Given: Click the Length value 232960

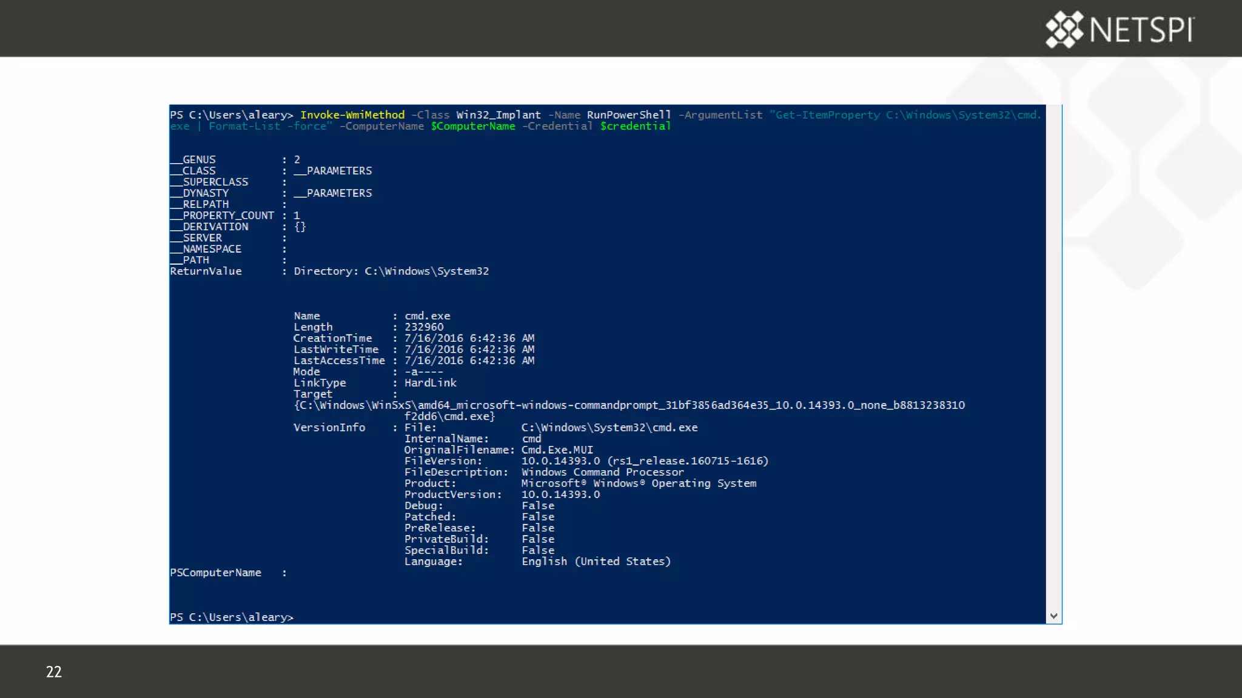Looking at the screenshot, I should point(423,327).
